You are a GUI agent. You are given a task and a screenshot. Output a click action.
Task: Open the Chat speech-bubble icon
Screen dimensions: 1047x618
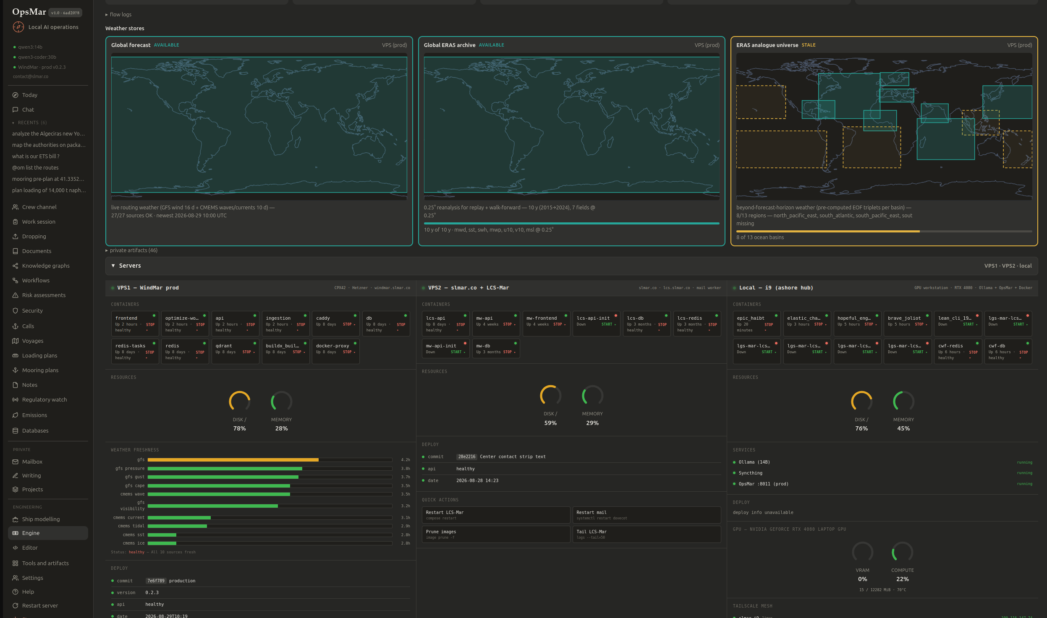15,110
